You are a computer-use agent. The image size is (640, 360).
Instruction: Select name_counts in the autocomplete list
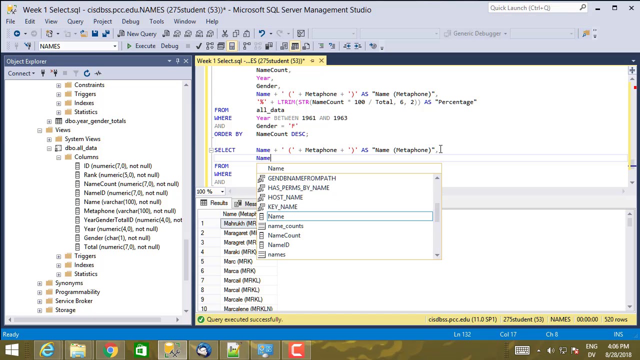pos(285,226)
